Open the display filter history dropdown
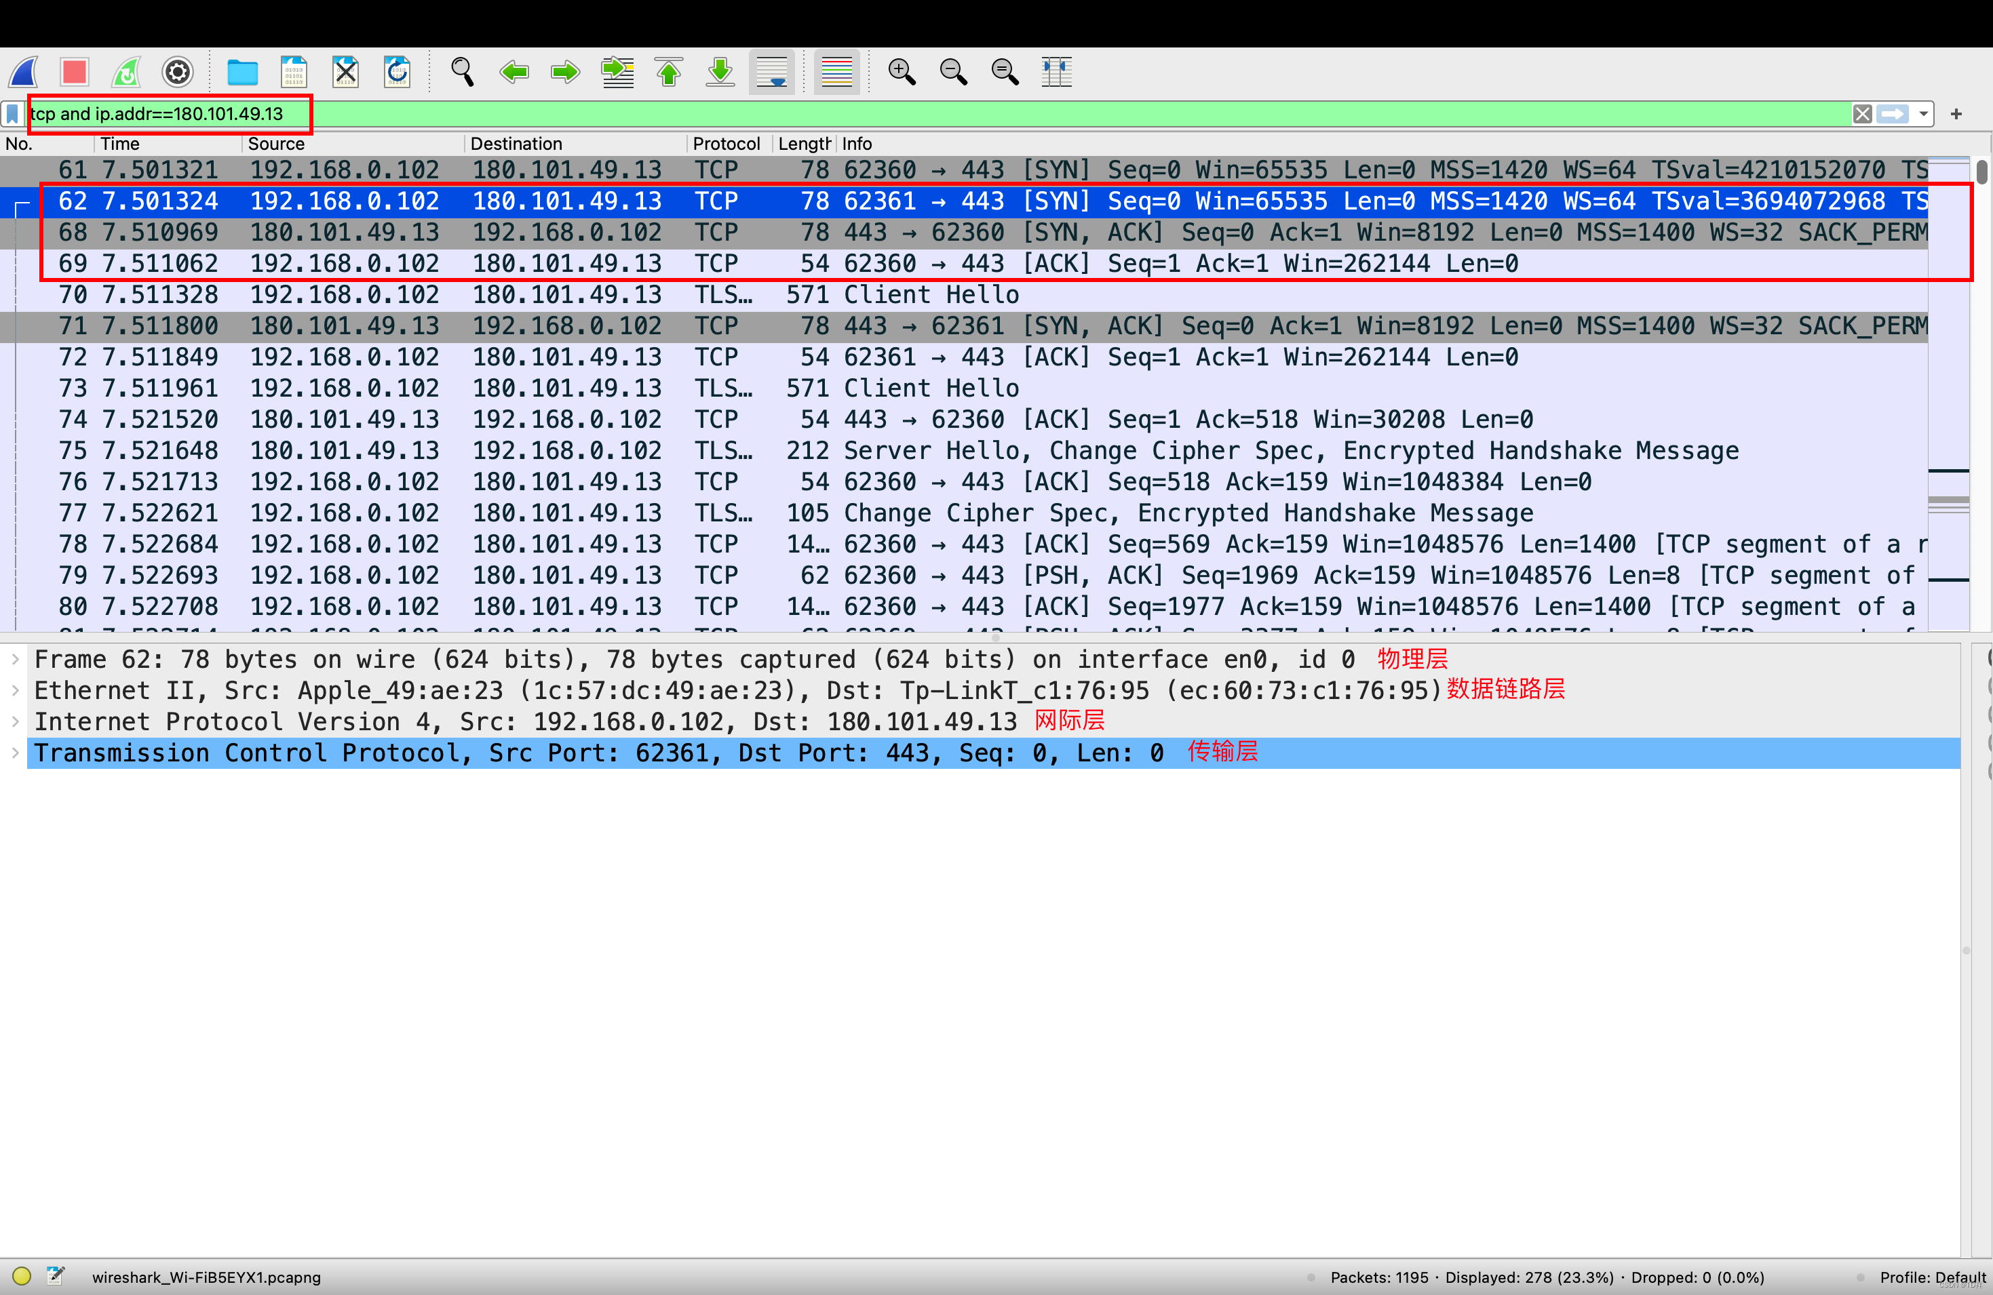 click(x=1922, y=114)
